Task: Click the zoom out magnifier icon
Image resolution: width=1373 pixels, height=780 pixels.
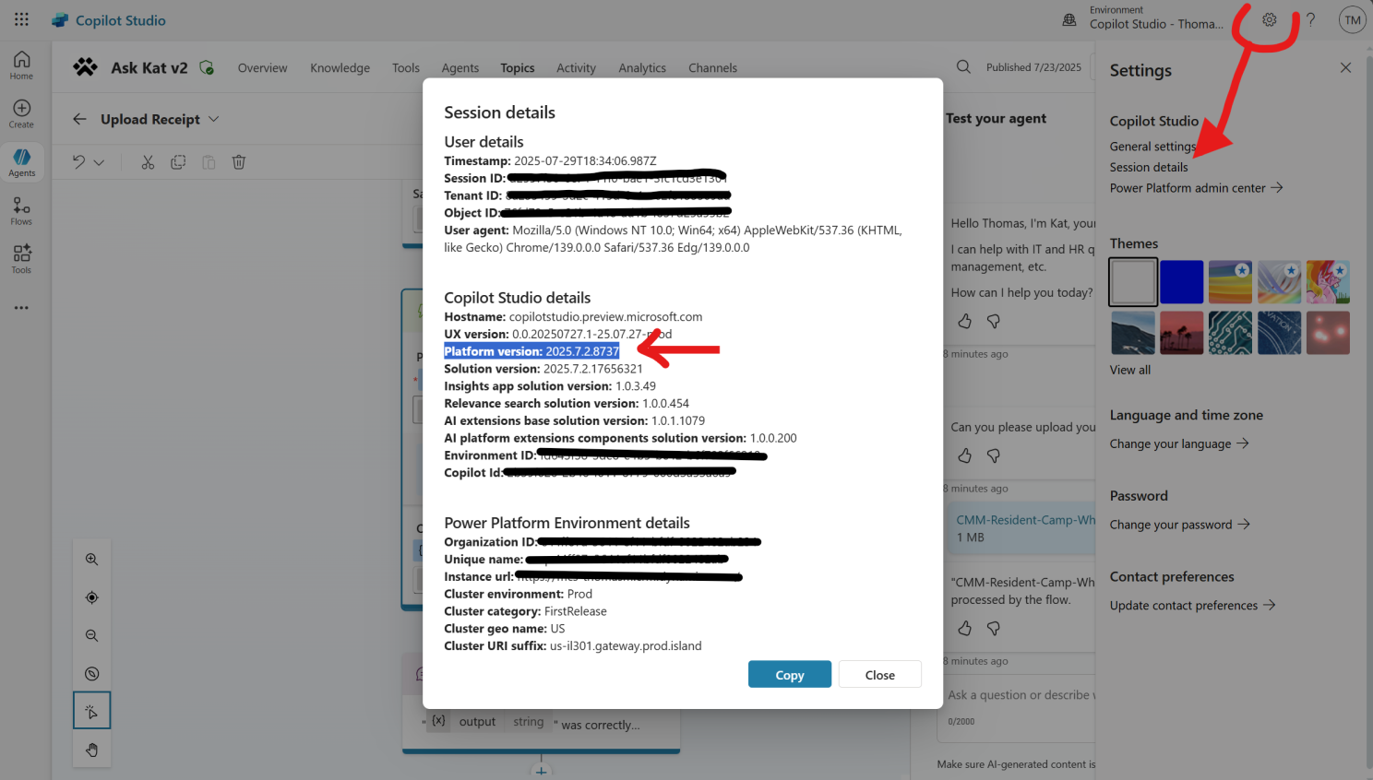Action: click(92, 636)
